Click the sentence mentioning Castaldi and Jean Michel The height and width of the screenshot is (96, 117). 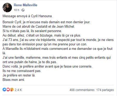coord(39,26)
